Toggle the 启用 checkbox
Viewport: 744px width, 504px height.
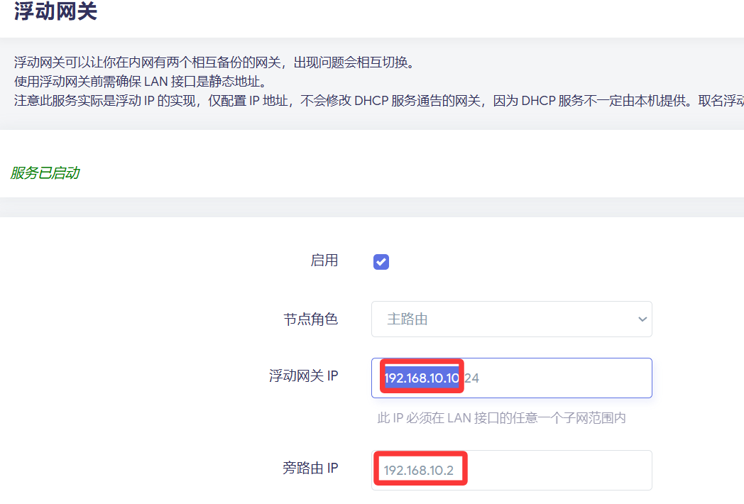pyautogui.click(x=381, y=262)
